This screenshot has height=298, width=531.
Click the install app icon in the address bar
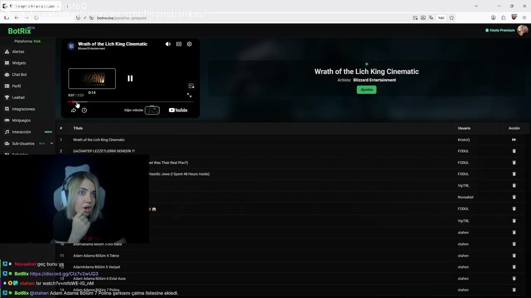[x=423, y=18]
